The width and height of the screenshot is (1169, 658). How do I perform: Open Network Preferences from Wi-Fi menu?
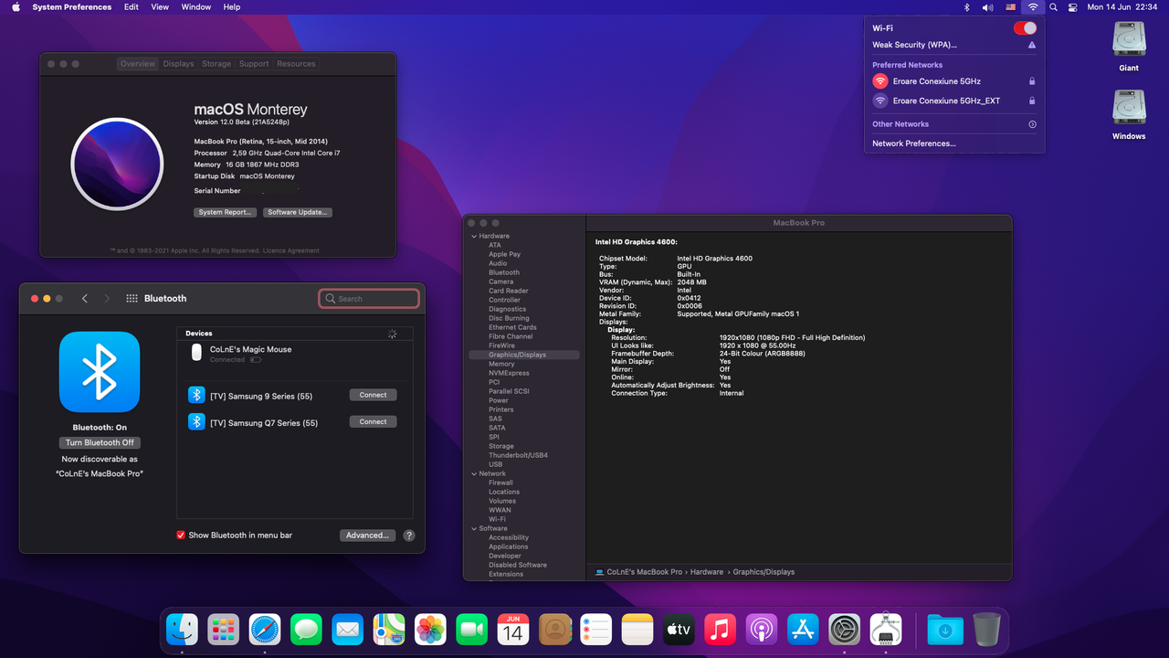tap(914, 143)
